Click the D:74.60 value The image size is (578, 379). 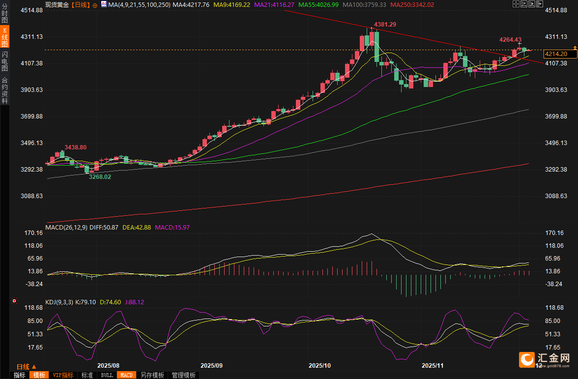[110, 302]
